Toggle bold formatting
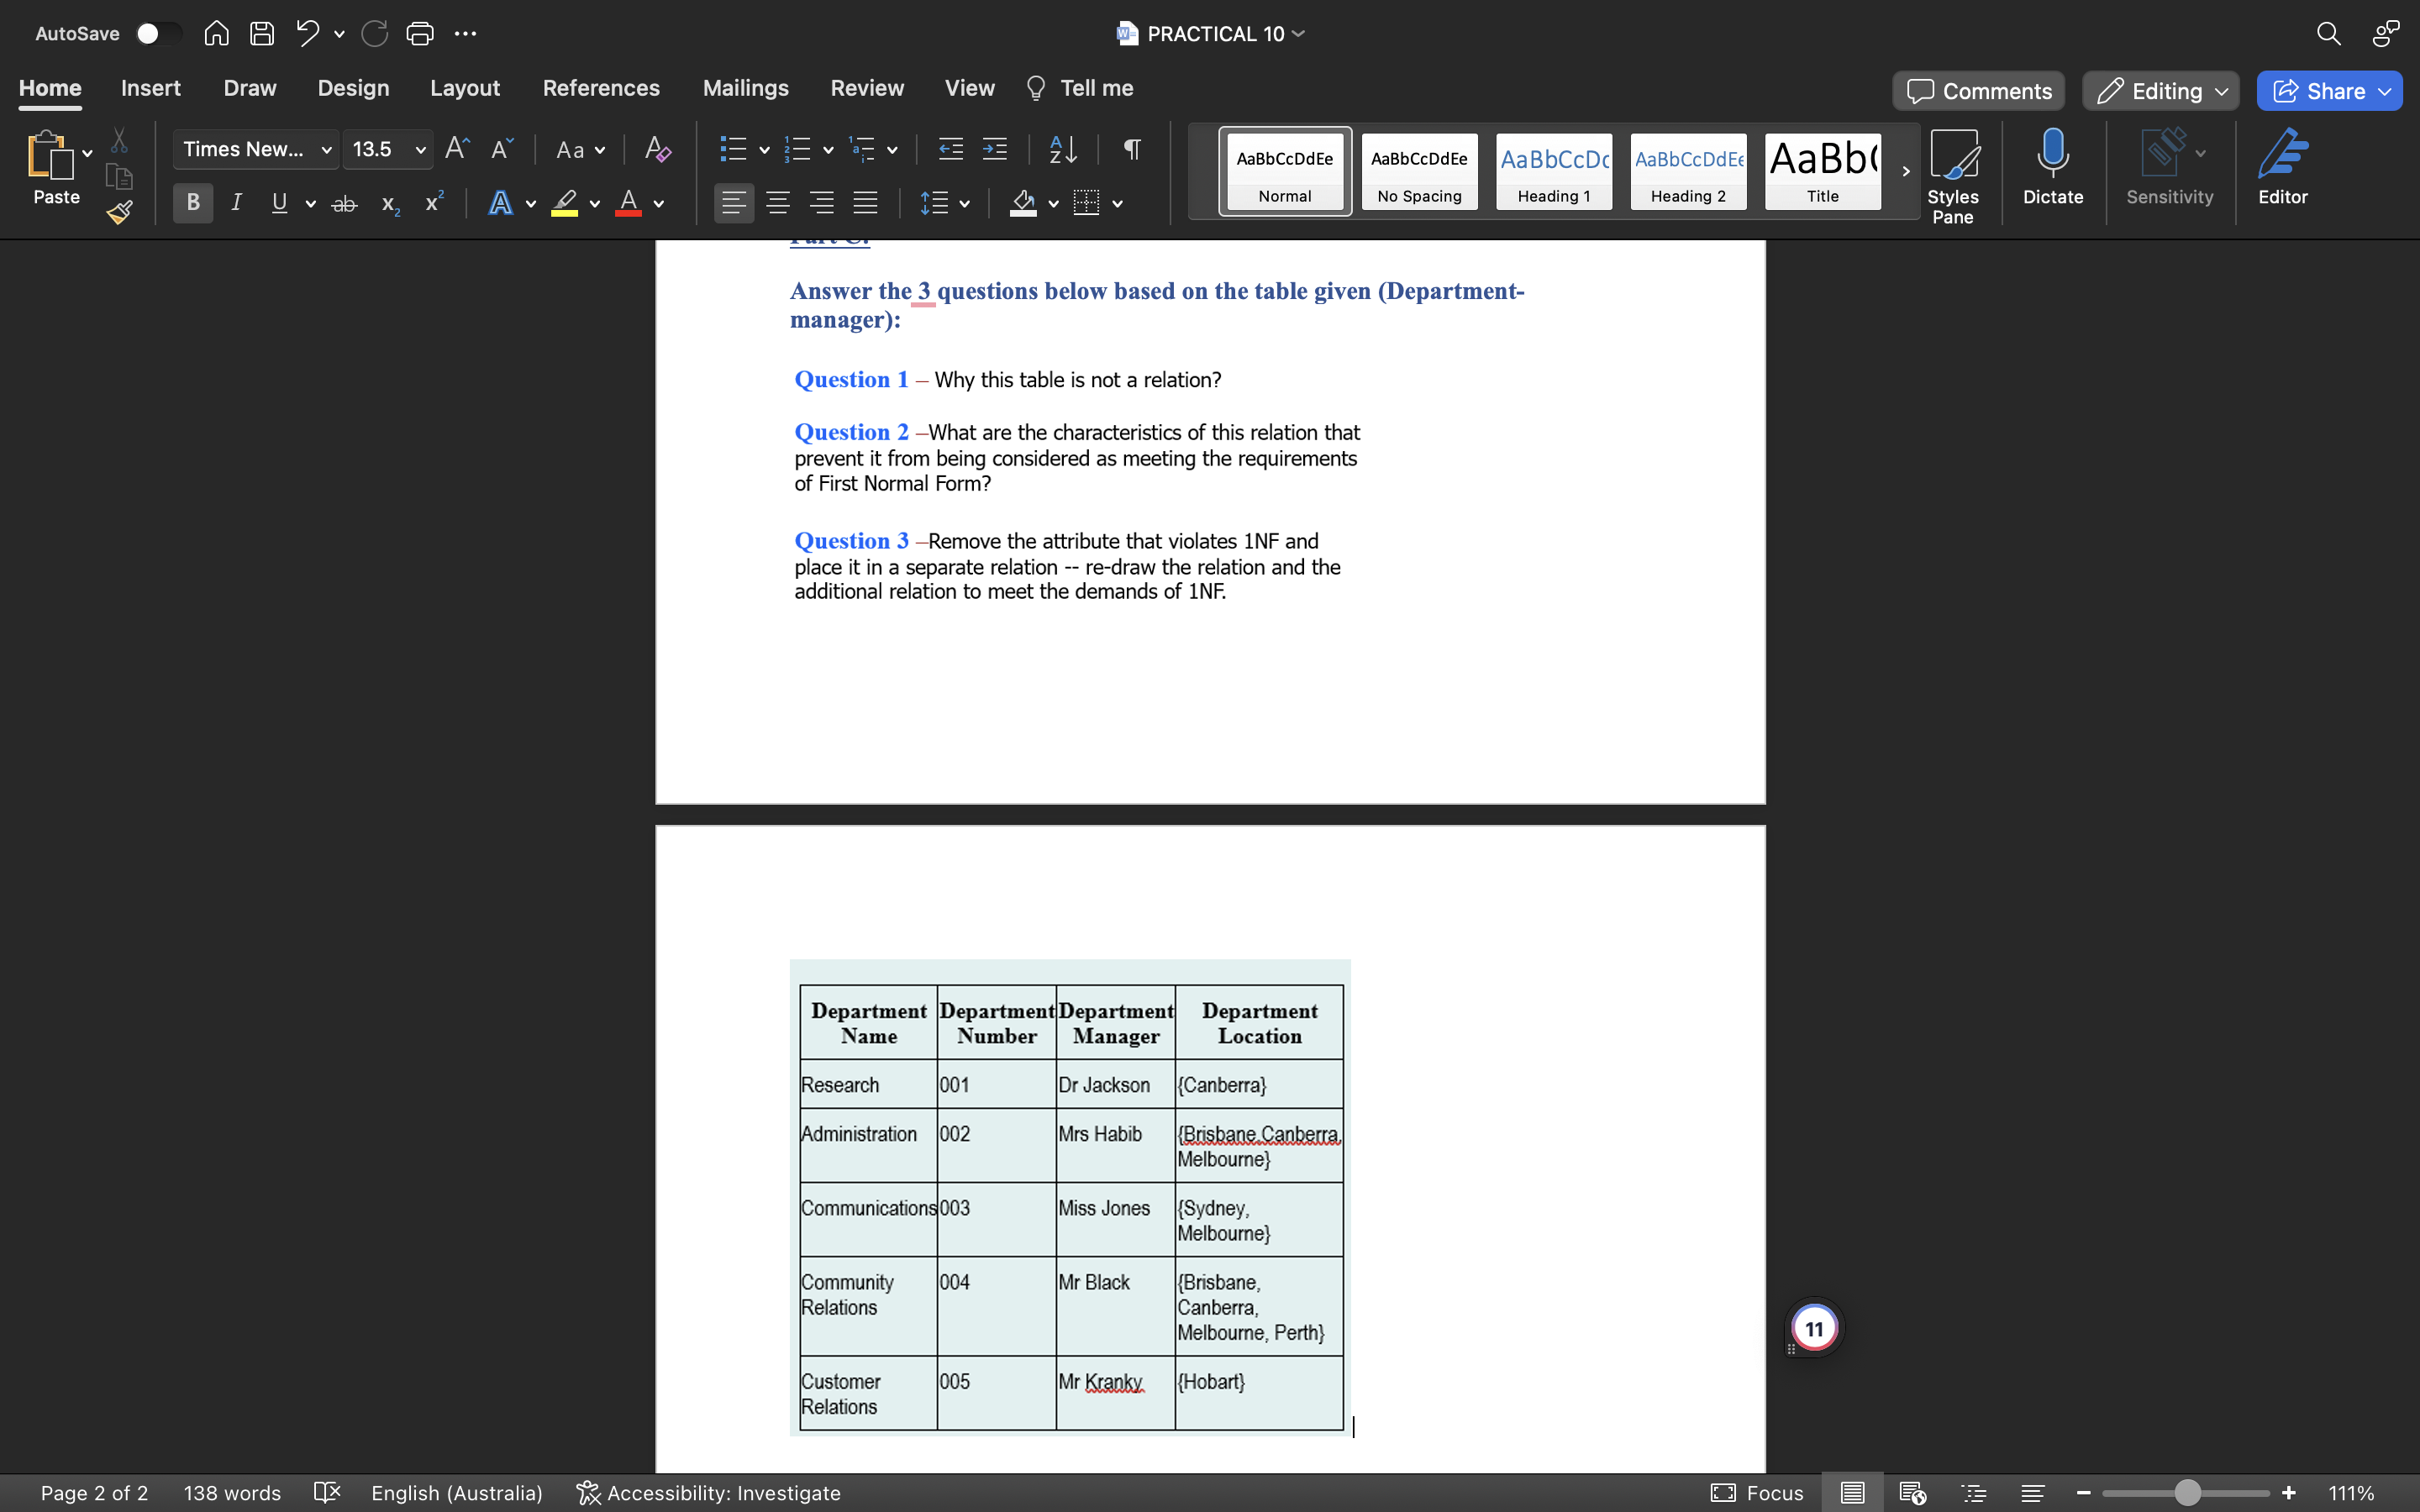Image resolution: width=2420 pixels, height=1512 pixels. tap(192, 203)
